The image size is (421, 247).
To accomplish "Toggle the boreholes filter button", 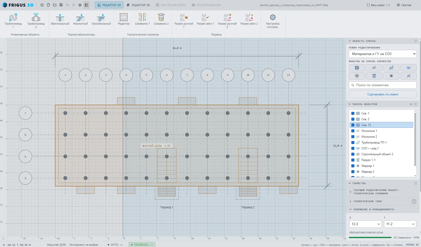I will [x=357, y=68].
